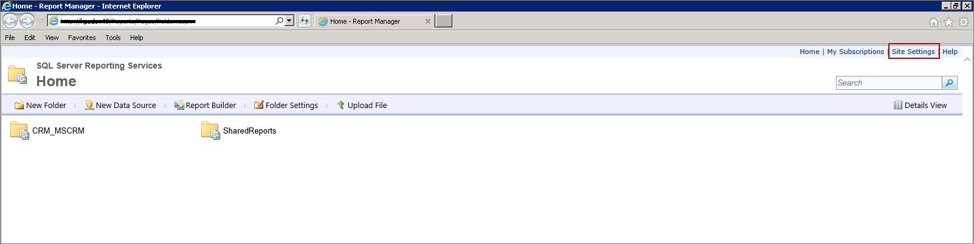This screenshot has width=974, height=244.
Task: Click the New Data Source icon
Action: click(89, 105)
